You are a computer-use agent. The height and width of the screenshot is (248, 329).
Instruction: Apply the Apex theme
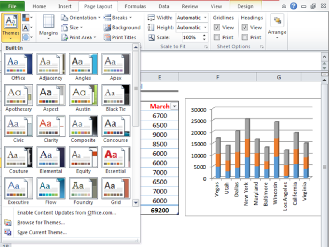click(116, 67)
